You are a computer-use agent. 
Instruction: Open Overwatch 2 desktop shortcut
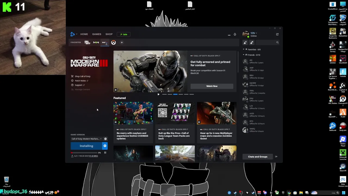(343, 100)
